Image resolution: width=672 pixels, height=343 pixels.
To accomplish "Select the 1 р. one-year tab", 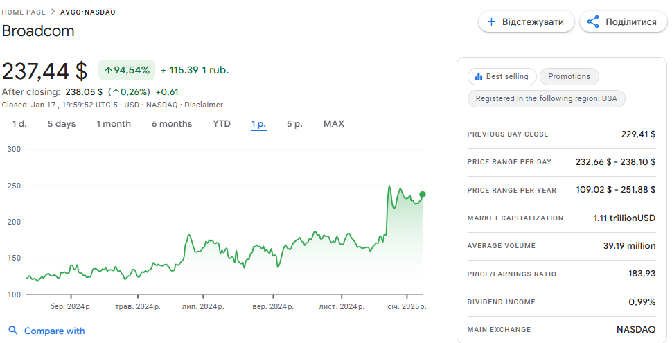I will coord(258,124).
